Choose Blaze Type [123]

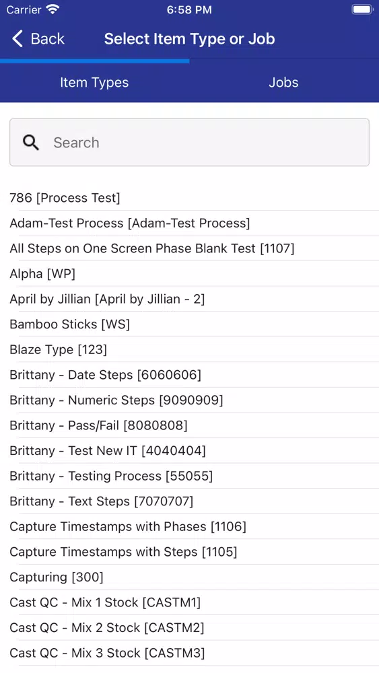189,350
